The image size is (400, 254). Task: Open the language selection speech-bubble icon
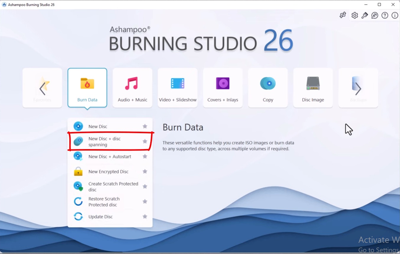pos(375,16)
